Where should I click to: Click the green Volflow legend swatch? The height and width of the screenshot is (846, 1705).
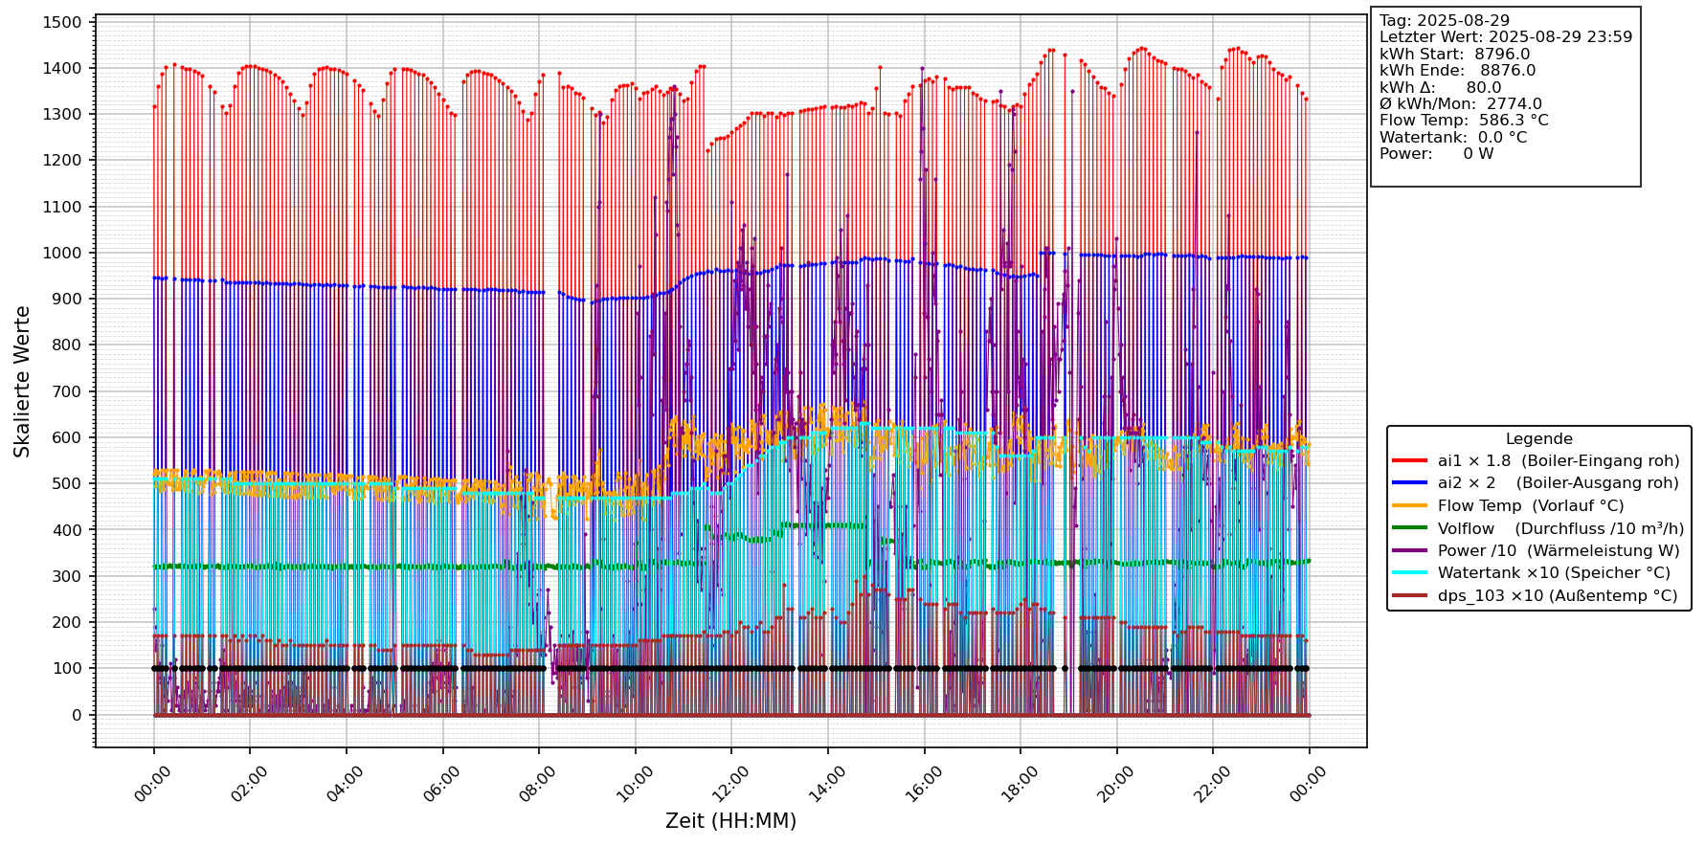[1410, 528]
